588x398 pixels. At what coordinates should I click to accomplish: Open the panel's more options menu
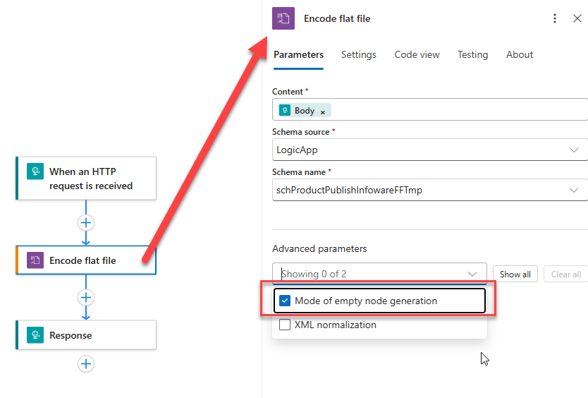tap(555, 18)
